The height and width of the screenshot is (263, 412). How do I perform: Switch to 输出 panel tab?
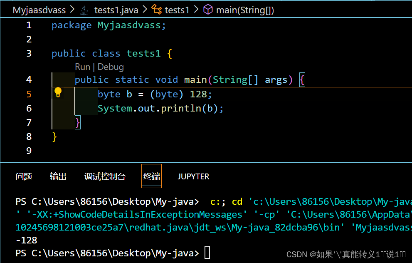[x=58, y=176]
